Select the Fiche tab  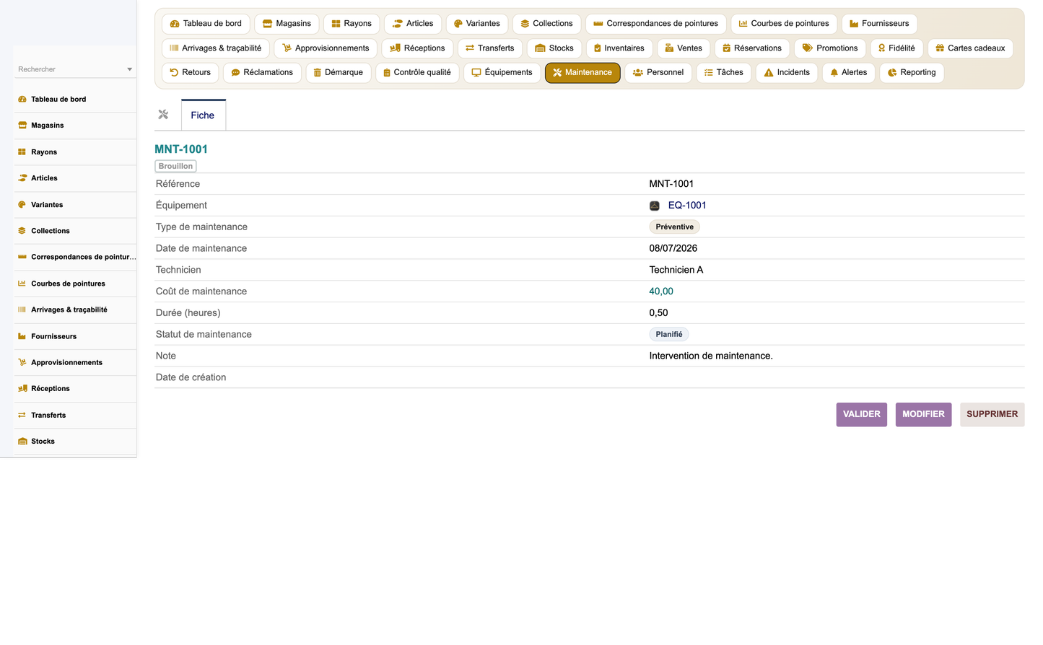(203, 115)
